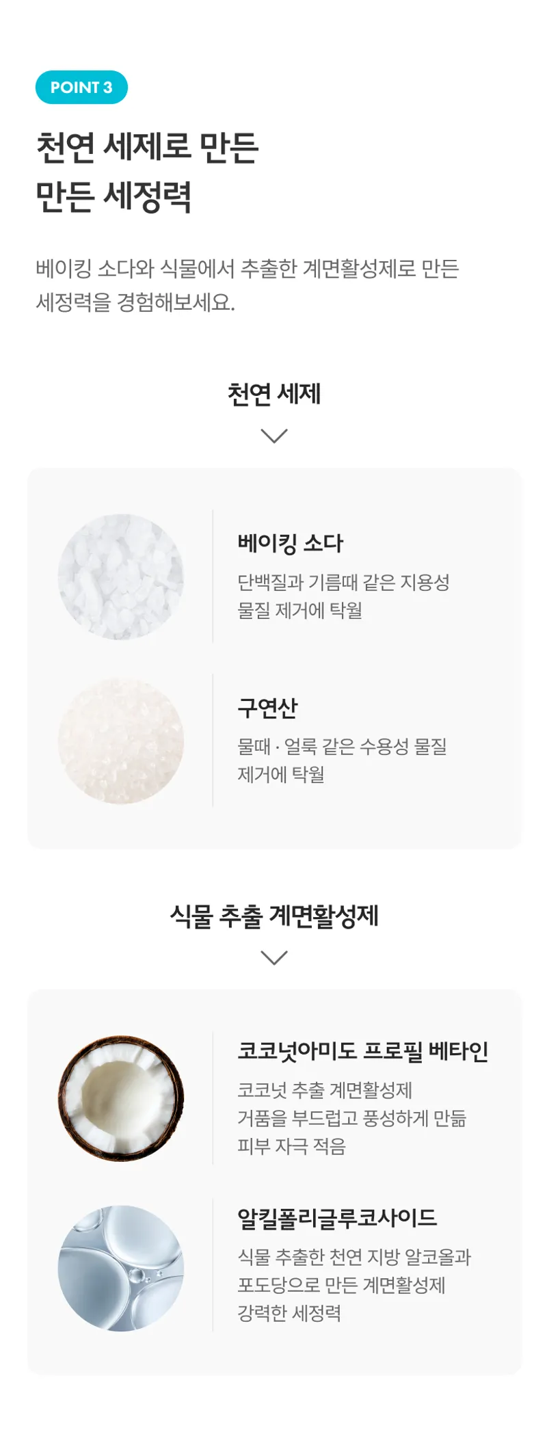
Task: Click the halved coconut image
Action: pos(121,1098)
